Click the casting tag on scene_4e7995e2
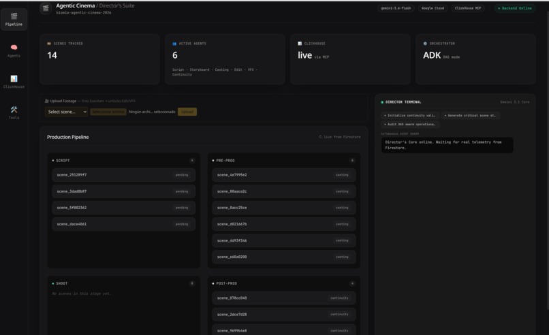This screenshot has height=335, width=549. click(x=342, y=175)
